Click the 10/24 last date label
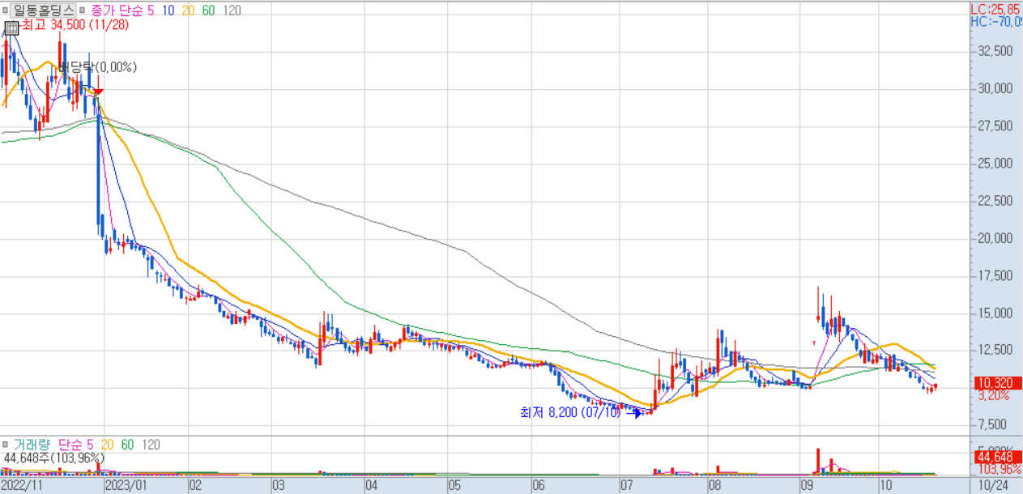This screenshot has height=494, width=1023. (x=994, y=486)
